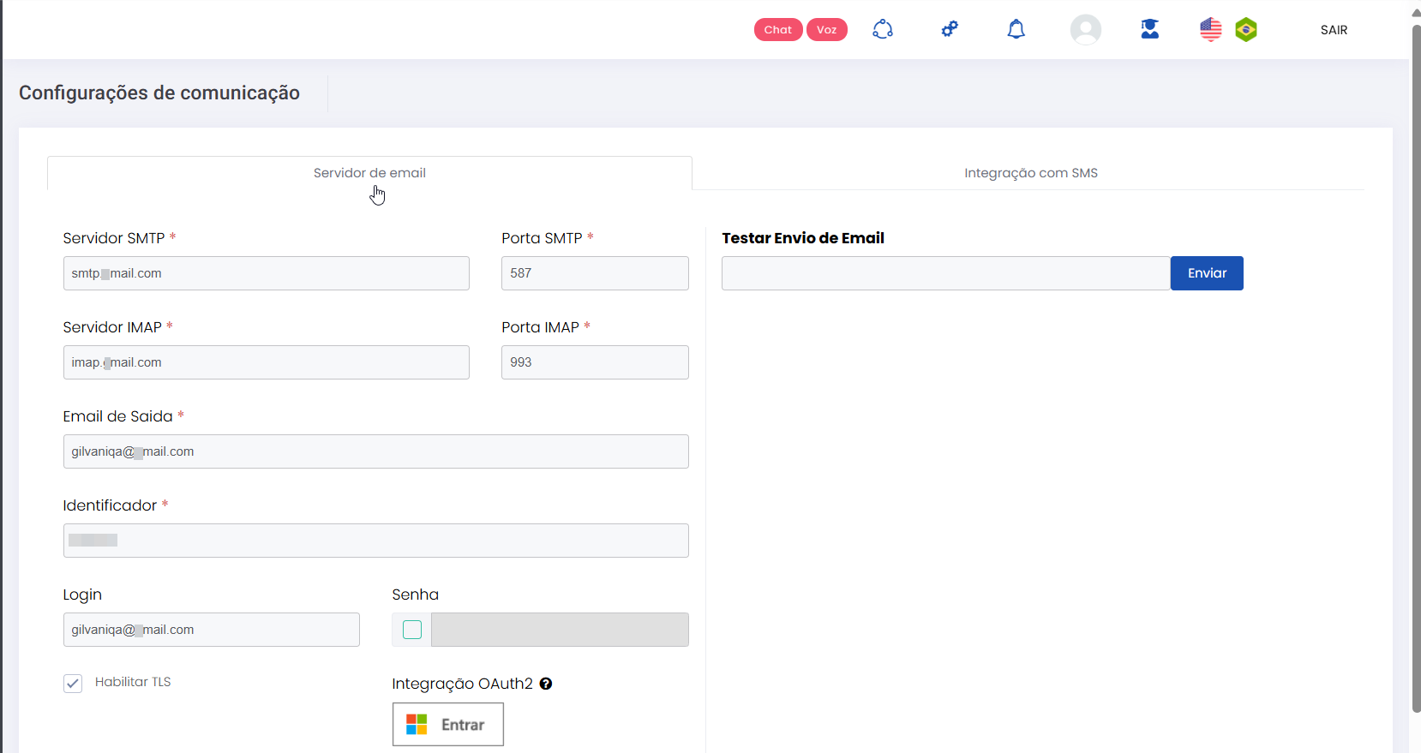The height and width of the screenshot is (753, 1421).
Task: Click the red Voz button
Action: click(826, 30)
